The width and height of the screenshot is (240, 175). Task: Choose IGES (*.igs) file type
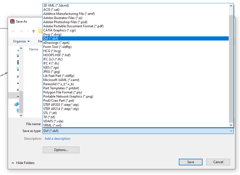pos(51,68)
